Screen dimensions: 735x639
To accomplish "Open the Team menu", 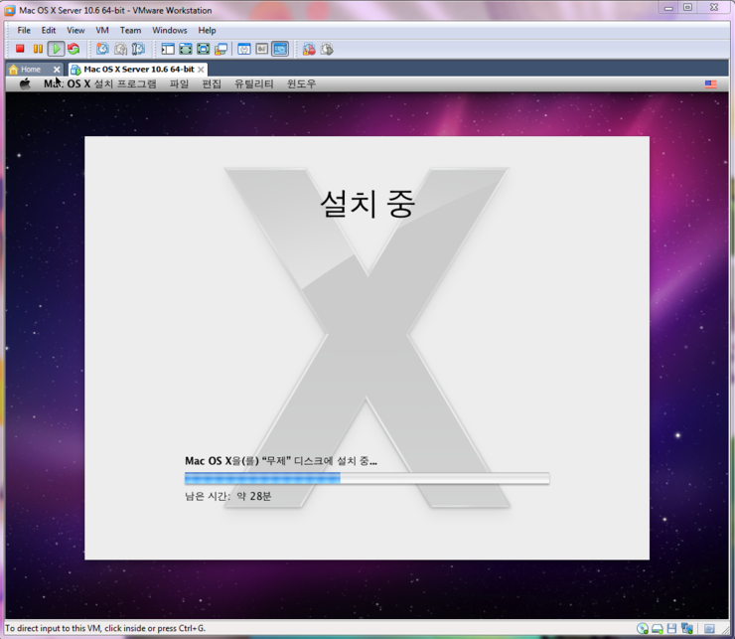I will [x=130, y=30].
